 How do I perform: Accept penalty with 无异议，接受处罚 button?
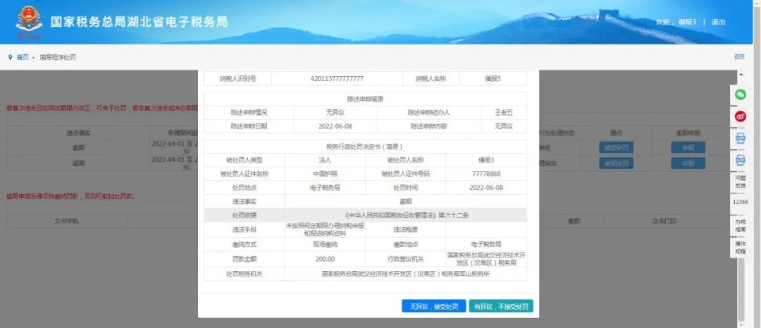click(434, 306)
